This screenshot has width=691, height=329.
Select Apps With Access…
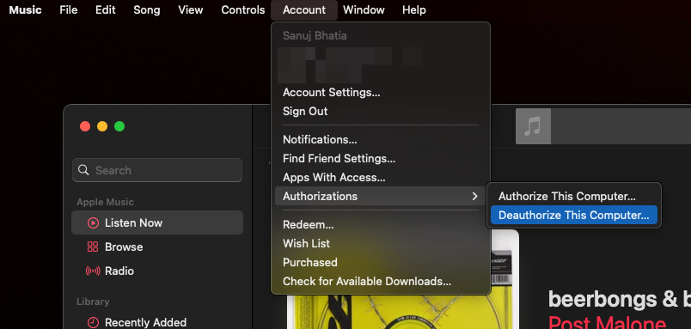(381, 178)
